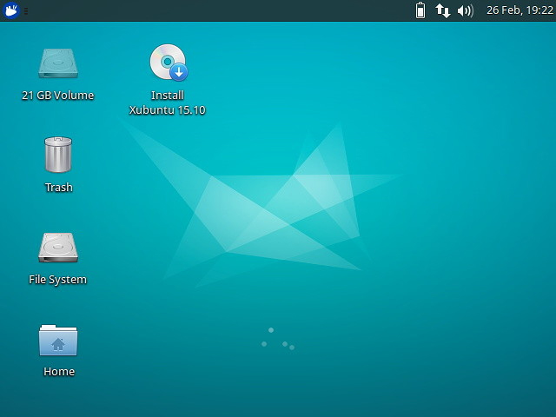Image resolution: width=556 pixels, height=417 pixels.
Task: Select the 21 GB Volume drive icon
Action: point(58,63)
